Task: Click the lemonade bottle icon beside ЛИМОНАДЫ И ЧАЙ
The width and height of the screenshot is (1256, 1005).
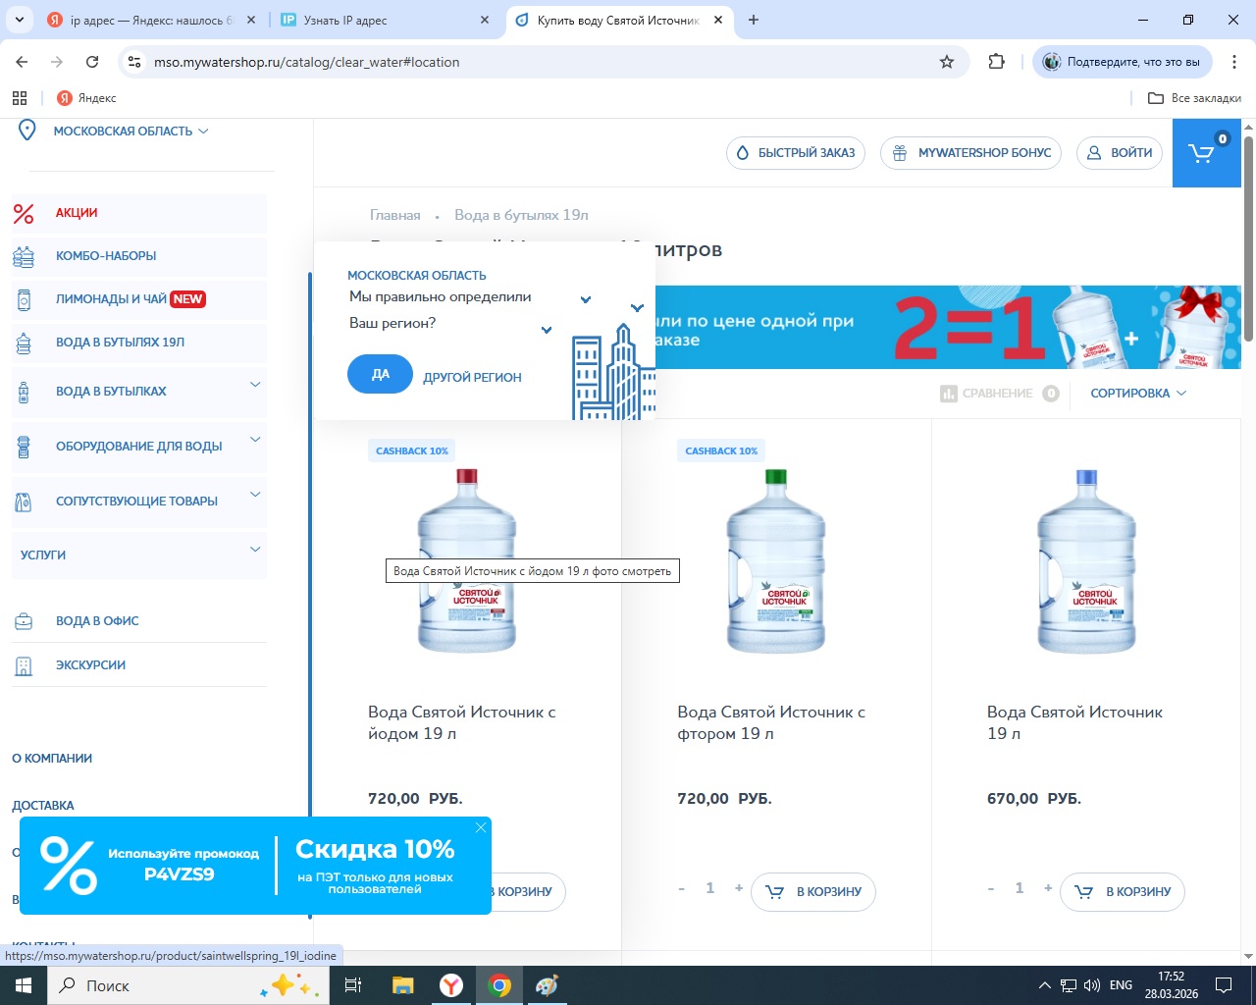Action: [24, 299]
